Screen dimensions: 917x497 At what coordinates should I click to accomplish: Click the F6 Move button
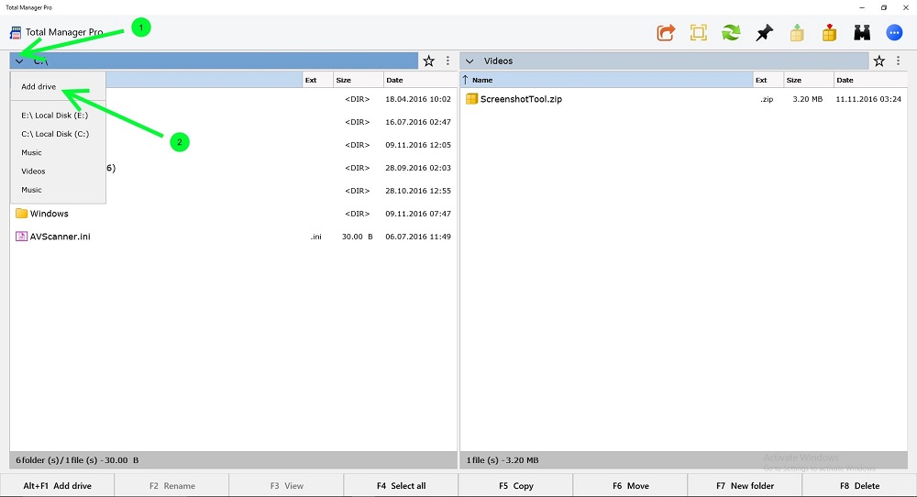tap(631, 486)
